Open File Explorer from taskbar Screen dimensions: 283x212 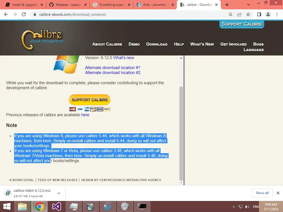click(x=22, y=206)
